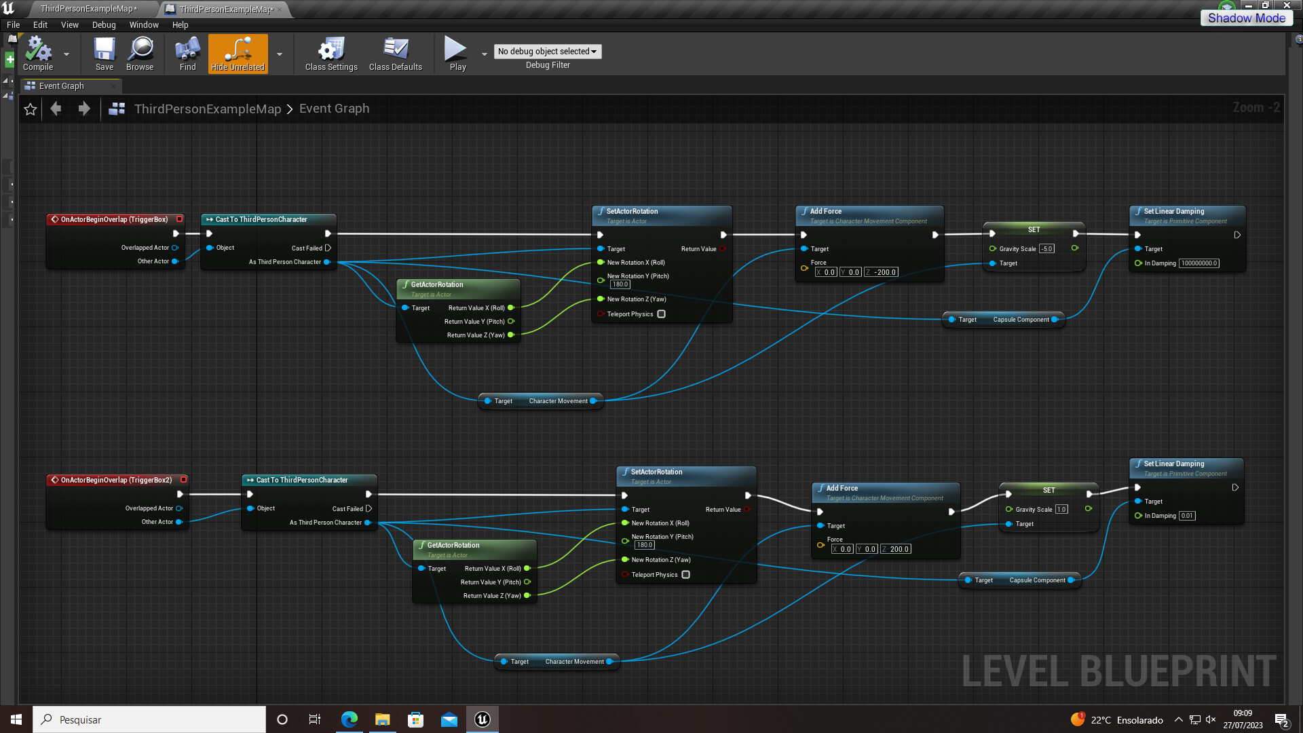1303x733 pixels.
Task: Open the Window menu
Action: 144,25
